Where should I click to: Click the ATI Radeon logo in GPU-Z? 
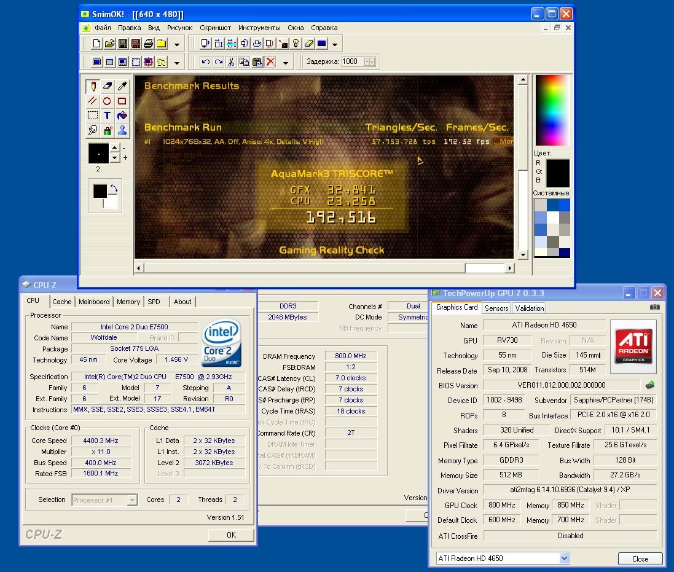633,347
